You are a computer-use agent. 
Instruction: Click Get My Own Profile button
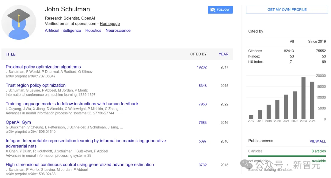(x=287, y=10)
